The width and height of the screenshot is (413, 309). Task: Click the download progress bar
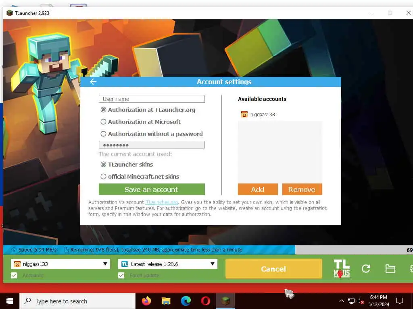(208, 250)
